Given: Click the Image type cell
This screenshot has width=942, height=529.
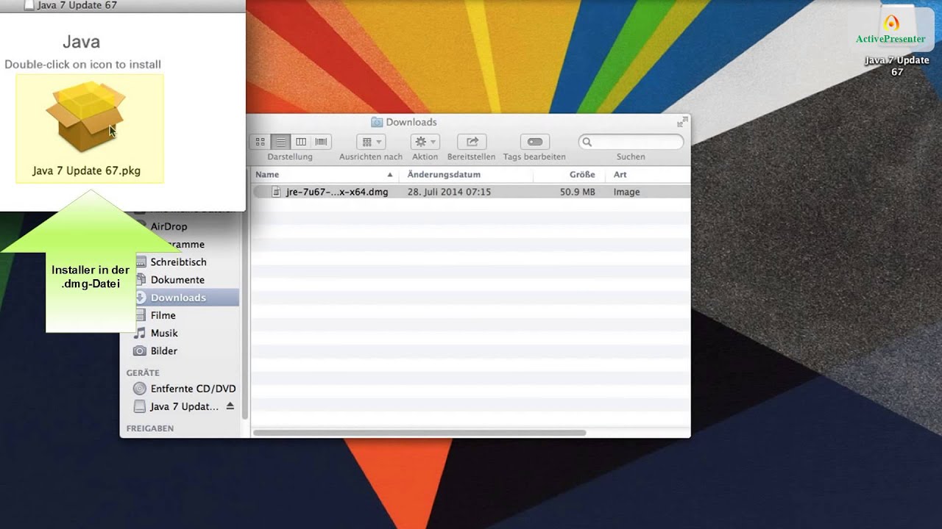Looking at the screenshot, I should click(x=626, y=192).
